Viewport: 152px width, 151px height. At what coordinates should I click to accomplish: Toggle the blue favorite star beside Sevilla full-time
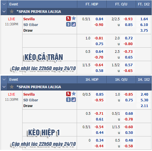tap(74, 18)
